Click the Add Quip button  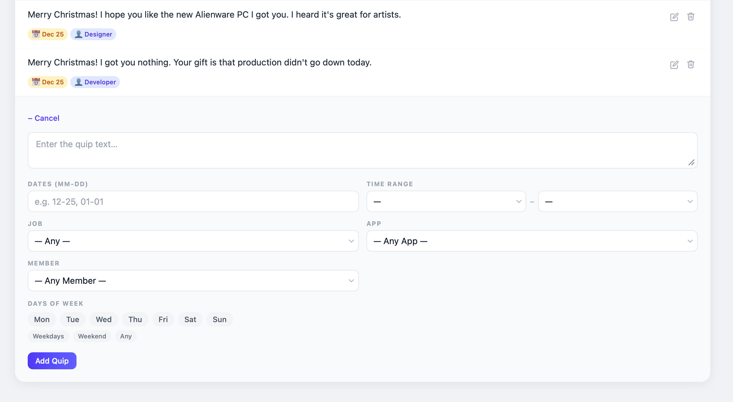52,361
